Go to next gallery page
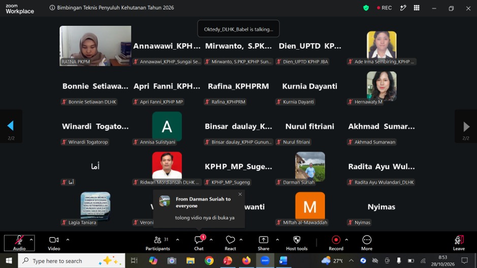This screenshot has height=268, width=477. [x=466, y=126]
